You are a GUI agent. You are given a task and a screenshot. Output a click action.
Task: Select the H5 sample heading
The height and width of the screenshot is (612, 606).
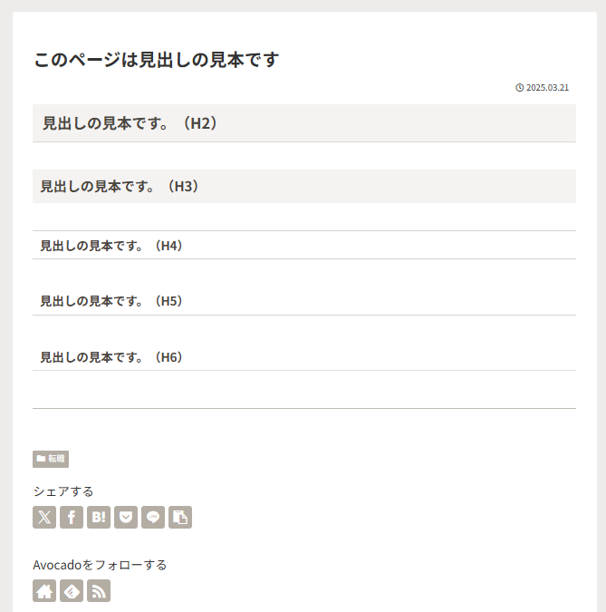click(x=111, y=301)
